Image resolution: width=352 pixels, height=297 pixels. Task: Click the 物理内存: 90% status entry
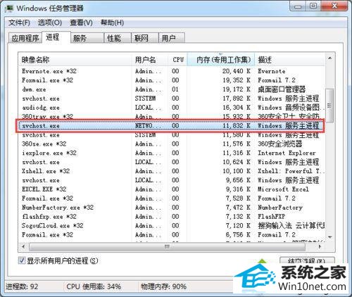click(163, 286)
